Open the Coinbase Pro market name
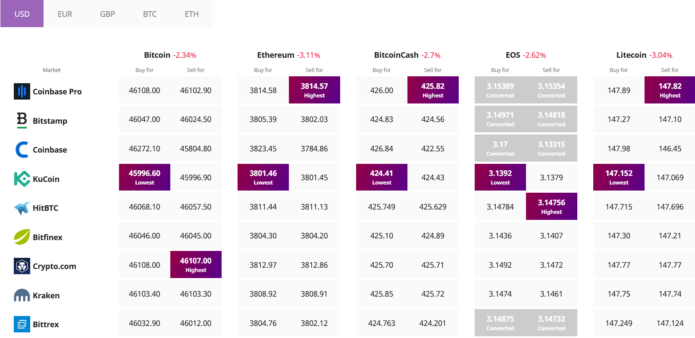This screenshot has height=338, width=695. (x=57, y=91)
